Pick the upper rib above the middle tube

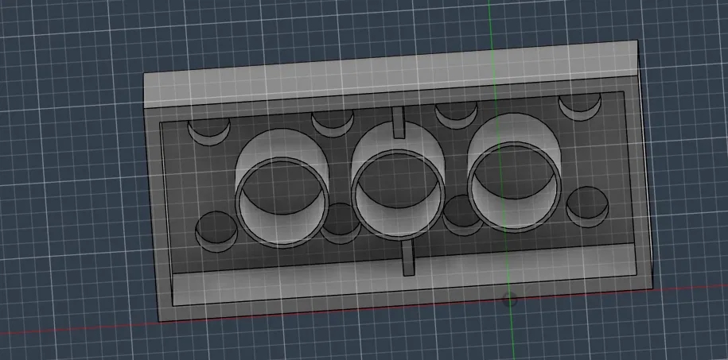click(x=399, y=122)
